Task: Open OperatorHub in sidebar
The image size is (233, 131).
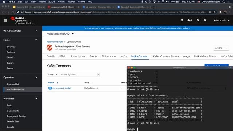Action: [13, 84]
